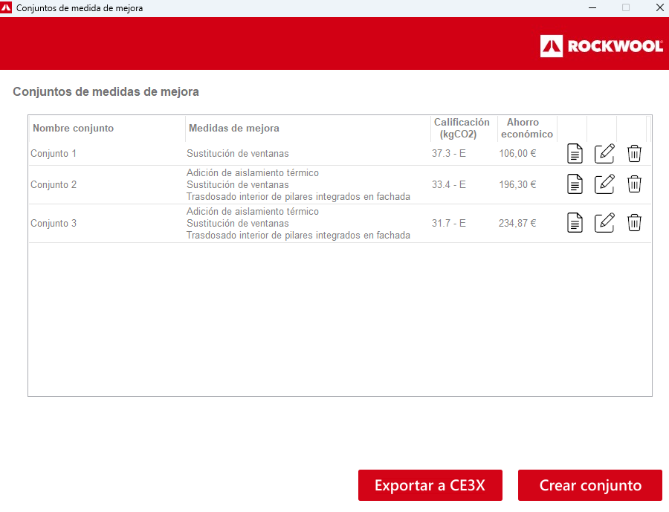Click the Nombre conjunto column header

point(74,129)
